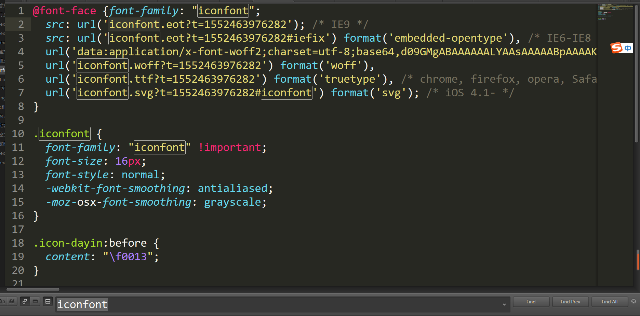
Task: Click the .iconfont selector on line 10
Action: coord(62,134)
